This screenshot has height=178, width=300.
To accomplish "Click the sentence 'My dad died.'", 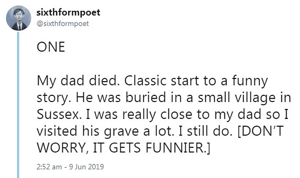I will pyautogui.click(x=79, y=81).
